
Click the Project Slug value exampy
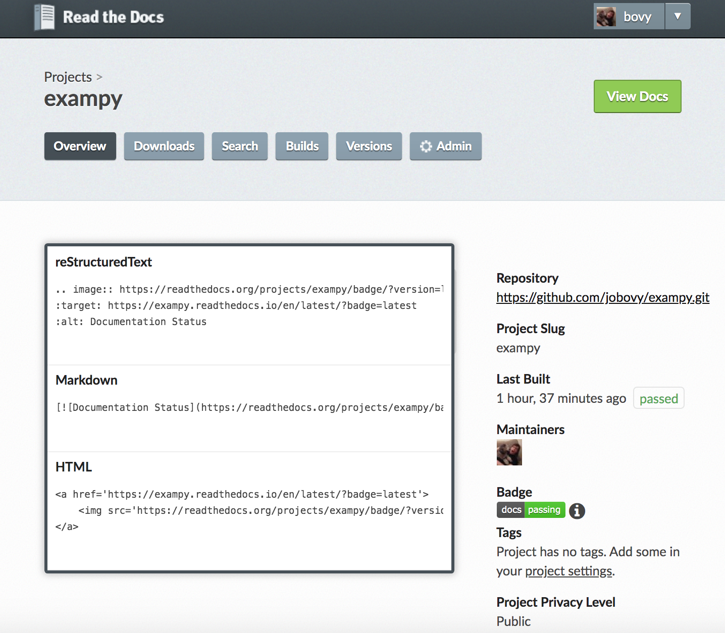pos(518,348)
